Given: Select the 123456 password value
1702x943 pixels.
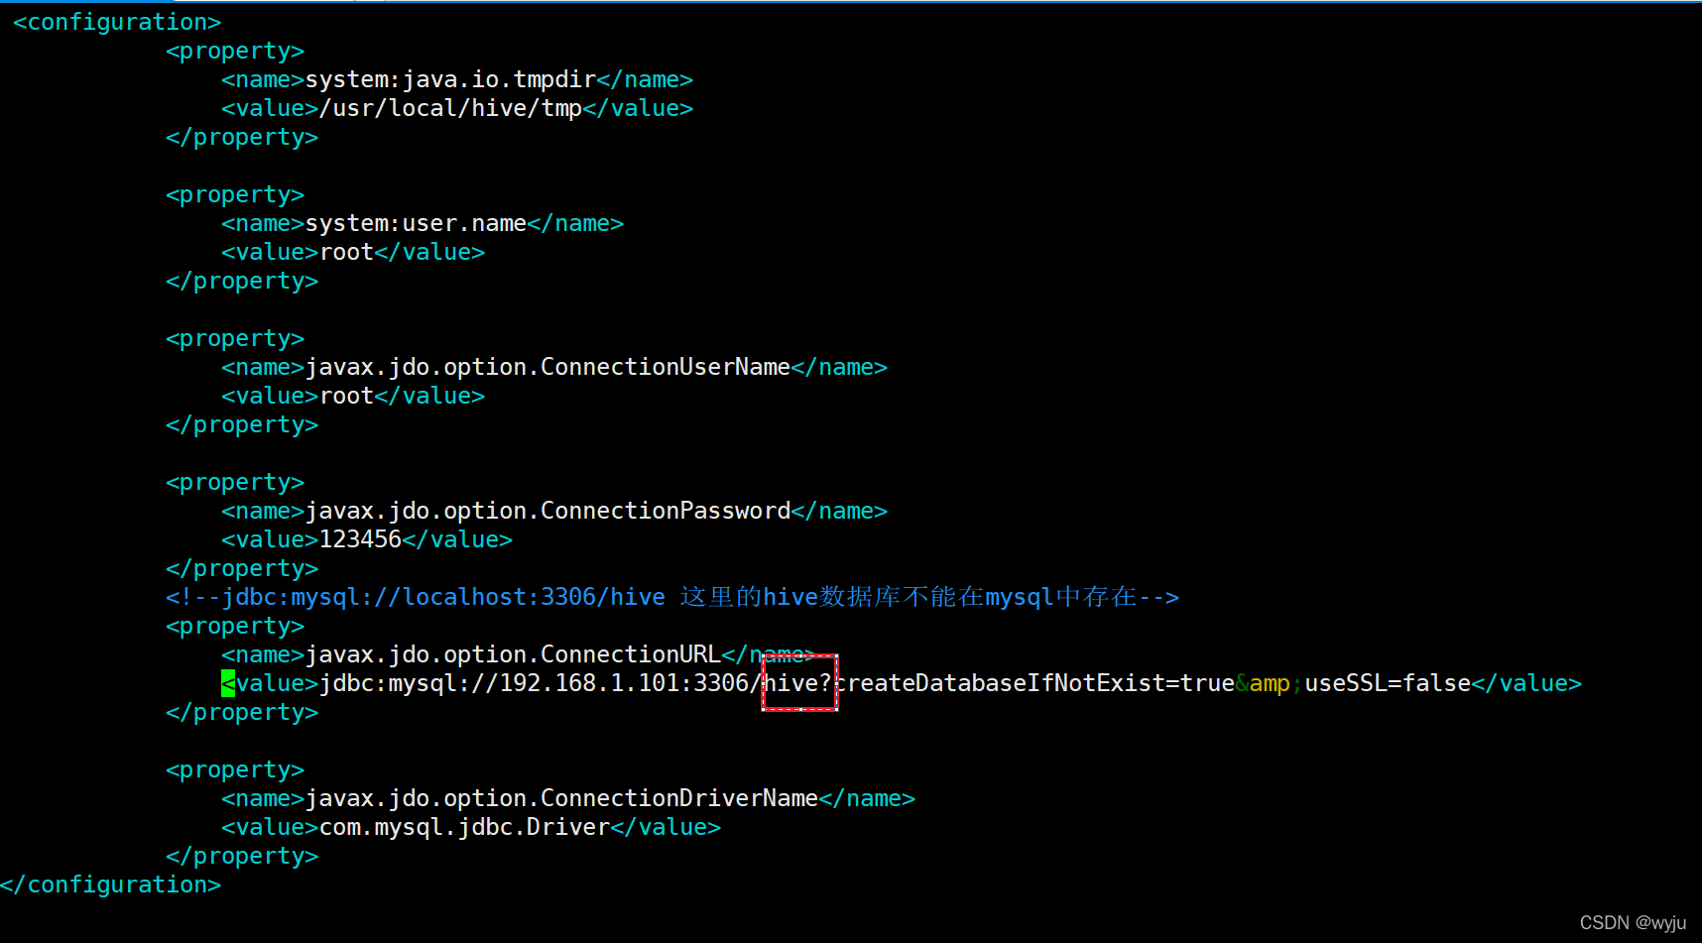Looking at the screenshot, I should click(360, 538).
